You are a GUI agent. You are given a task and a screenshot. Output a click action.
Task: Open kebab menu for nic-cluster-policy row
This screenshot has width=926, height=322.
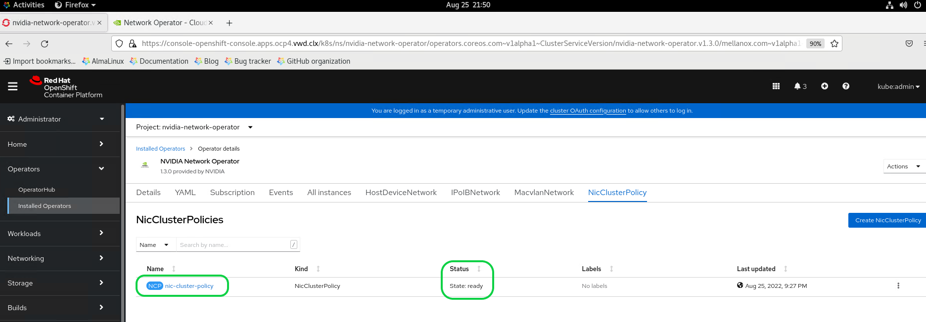(898, 286)
